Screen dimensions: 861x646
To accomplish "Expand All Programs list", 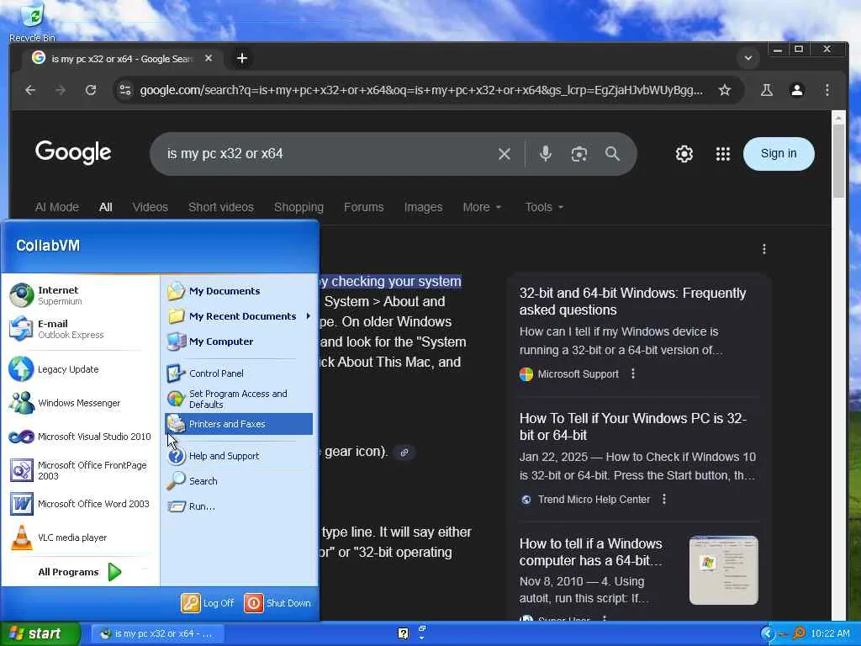I will (x=80, y=572).
